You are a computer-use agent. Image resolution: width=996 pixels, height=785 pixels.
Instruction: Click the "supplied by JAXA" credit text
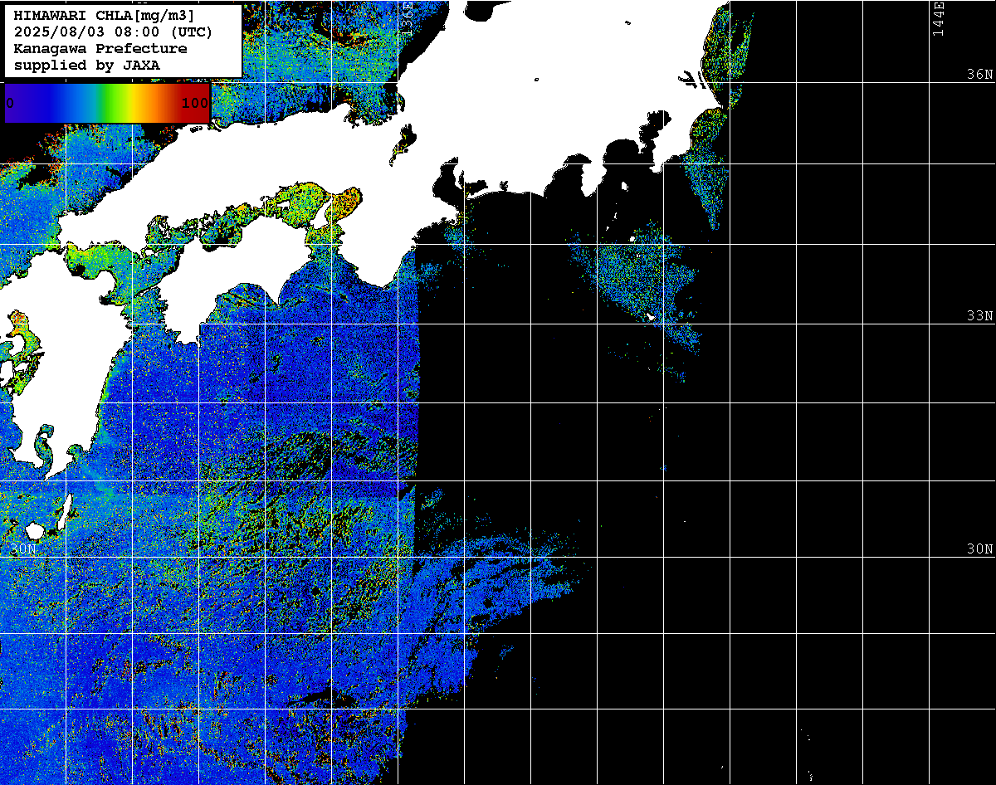tap(87, 65)
